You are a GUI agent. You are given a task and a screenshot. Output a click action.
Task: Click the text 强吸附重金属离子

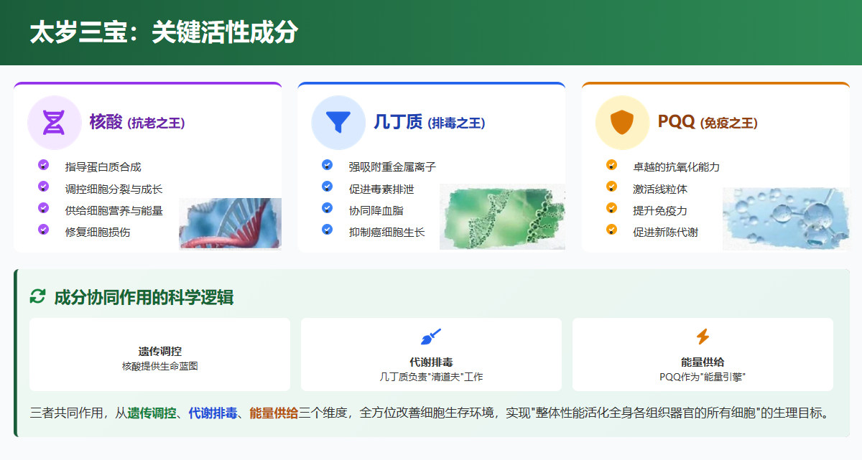point(392,167)
